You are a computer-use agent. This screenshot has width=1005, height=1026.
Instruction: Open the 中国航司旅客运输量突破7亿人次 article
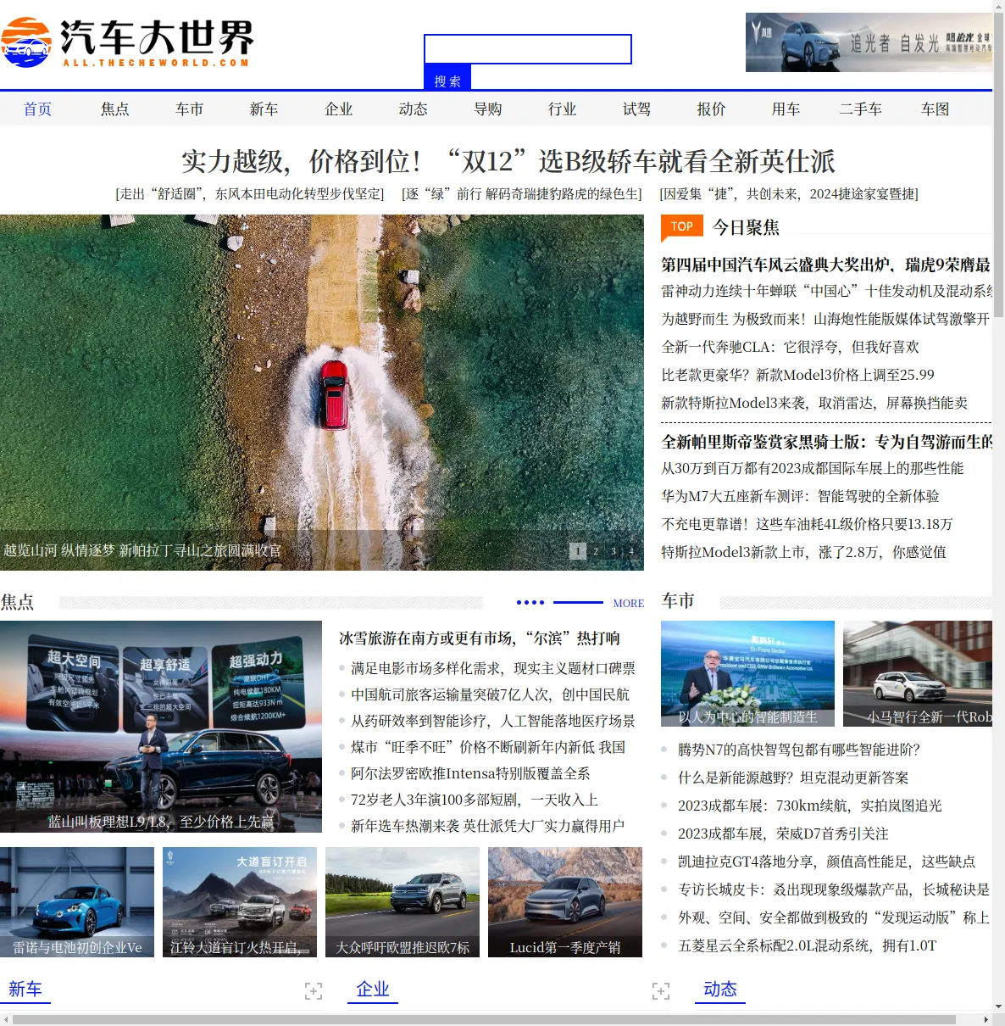click(x=490, y=694)
